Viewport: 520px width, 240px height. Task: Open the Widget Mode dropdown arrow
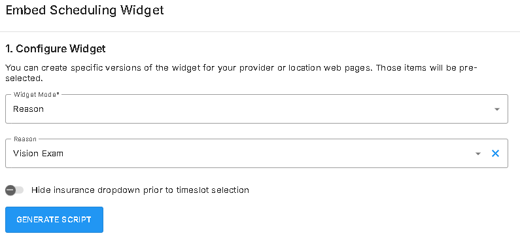[x=497, y=109]
